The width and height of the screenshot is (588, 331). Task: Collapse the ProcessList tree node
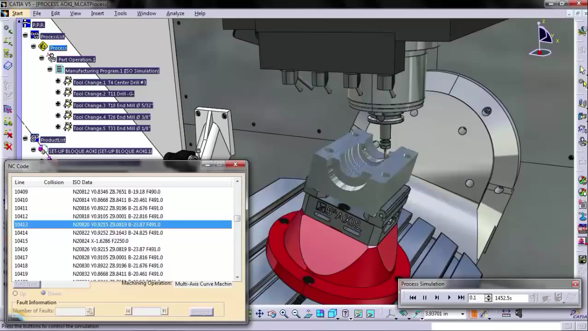point(25,35)
